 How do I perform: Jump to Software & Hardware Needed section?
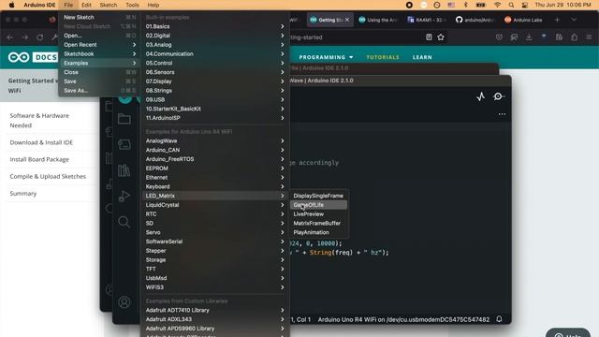(39, 121)
